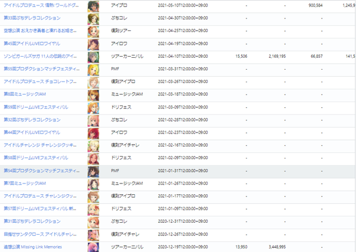Select the 復刻ツアー type cell
358x252 pixels.
coord(121,30)
